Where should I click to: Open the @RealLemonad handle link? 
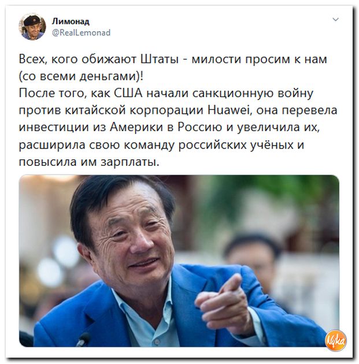click(x=82, y=32)
